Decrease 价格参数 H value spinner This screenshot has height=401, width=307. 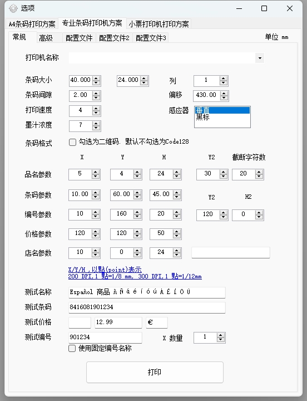tap(177, 236)
